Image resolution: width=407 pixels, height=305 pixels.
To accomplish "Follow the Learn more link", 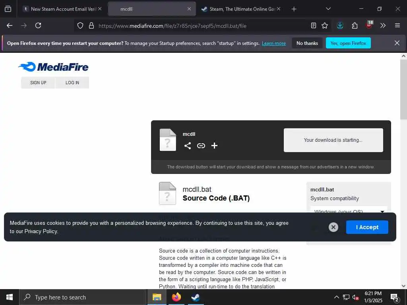I will tap(274, 43).
